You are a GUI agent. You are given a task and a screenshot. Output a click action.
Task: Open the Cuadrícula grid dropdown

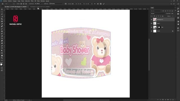38,4
